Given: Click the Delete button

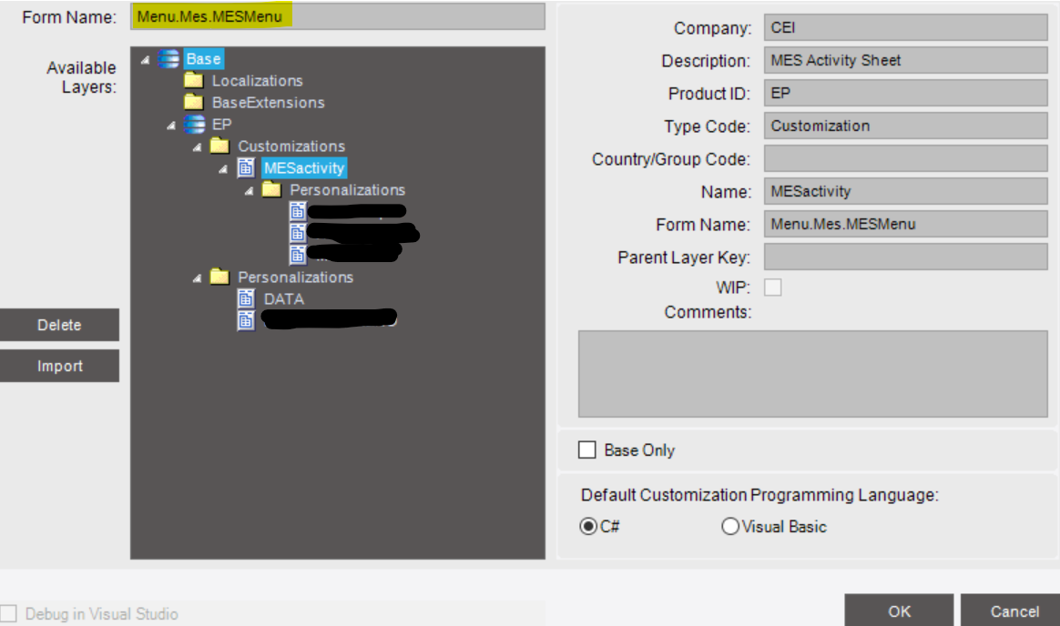Looking at the screenshot, I should (59, 325).
